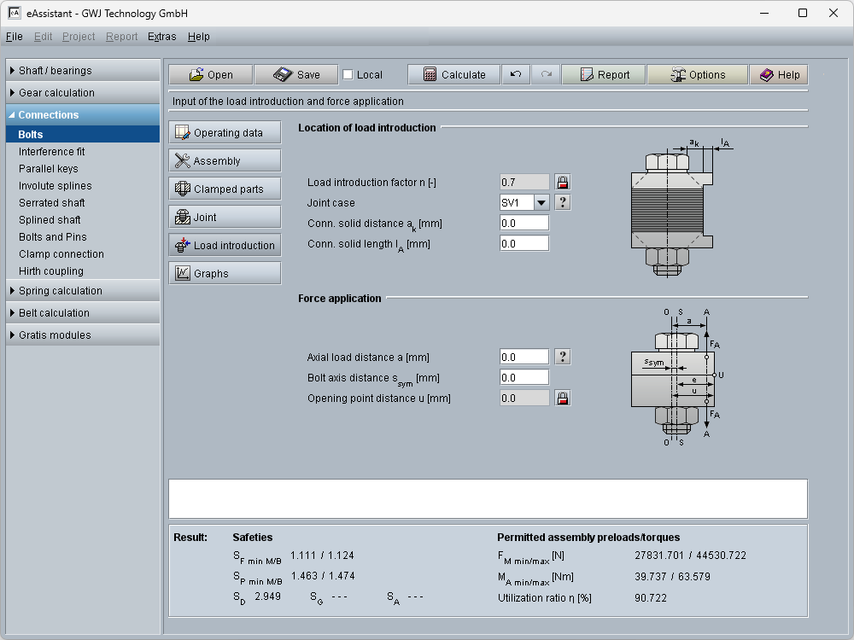Click question mark beside Axial load distance
854x640 pixels.
pyautogui.click(x=563, y=357)
